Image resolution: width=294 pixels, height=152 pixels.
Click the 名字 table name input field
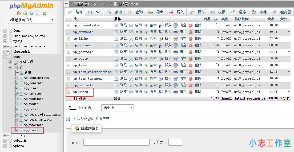(116, 142)
